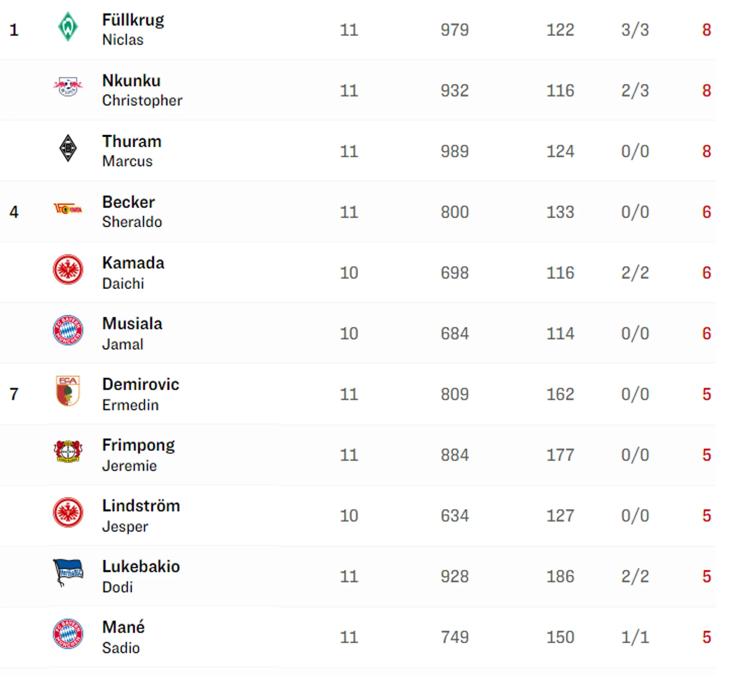The width and height of the screenshot is (734, 675).
Task: Click RB Leipzig logo beside Nkunku
Action: pyautogui.click(x=68, y=86)
